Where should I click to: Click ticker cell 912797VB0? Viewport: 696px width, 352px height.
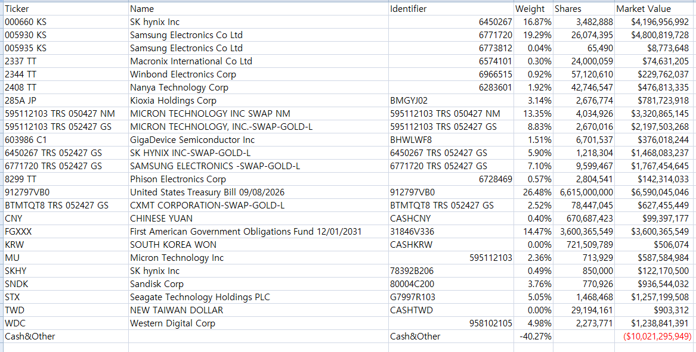[x=66, y=192]
